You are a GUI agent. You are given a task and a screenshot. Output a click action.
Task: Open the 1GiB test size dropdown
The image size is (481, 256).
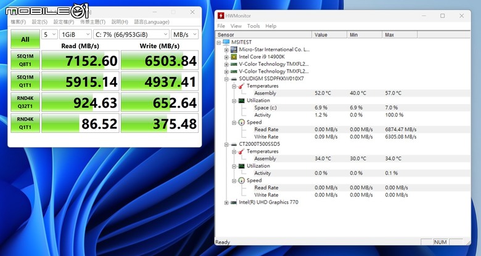[x=75, y=34]
